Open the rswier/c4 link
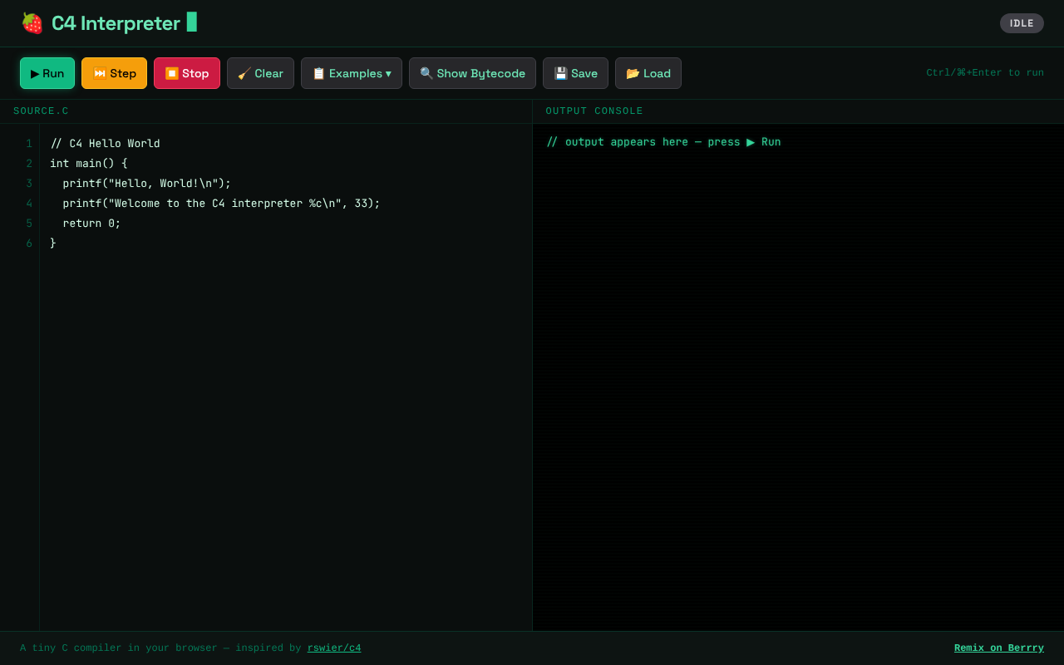 click(x=334, y=648)
